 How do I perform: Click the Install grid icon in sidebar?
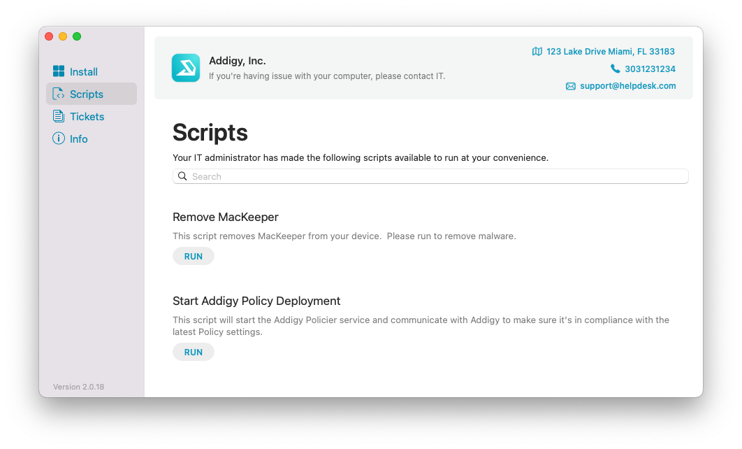coord(59,71)
